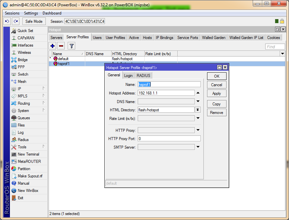Open New Terminal from sidebar

(28, 154)
